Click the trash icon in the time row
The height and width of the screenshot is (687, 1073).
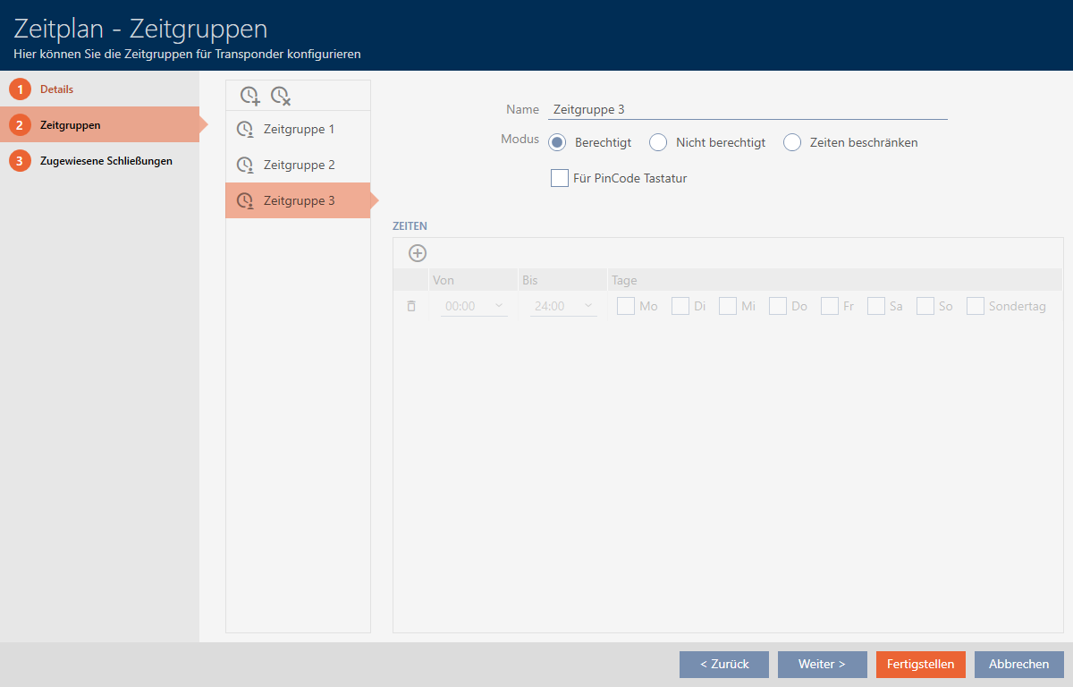411,306
